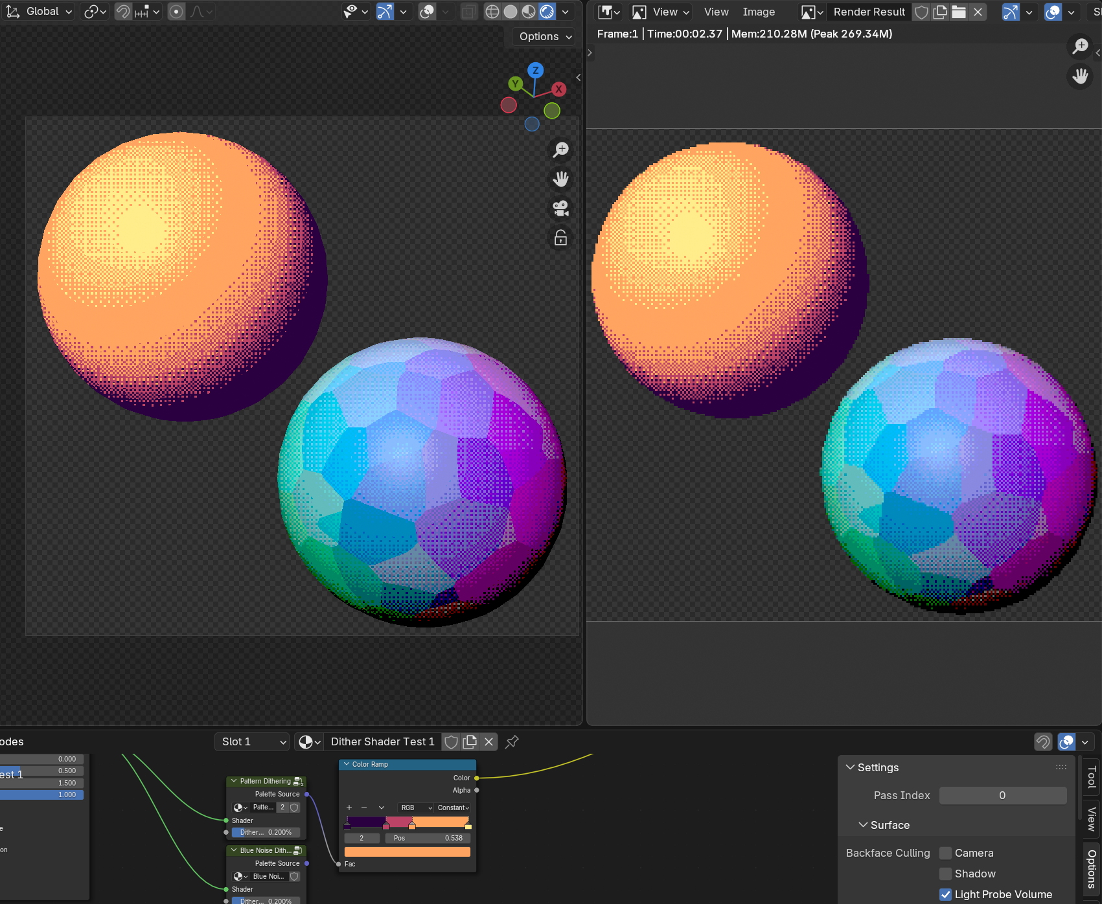Open the Image menu
The height and width of the screenshot is (904, 1102).
[759, 11]
